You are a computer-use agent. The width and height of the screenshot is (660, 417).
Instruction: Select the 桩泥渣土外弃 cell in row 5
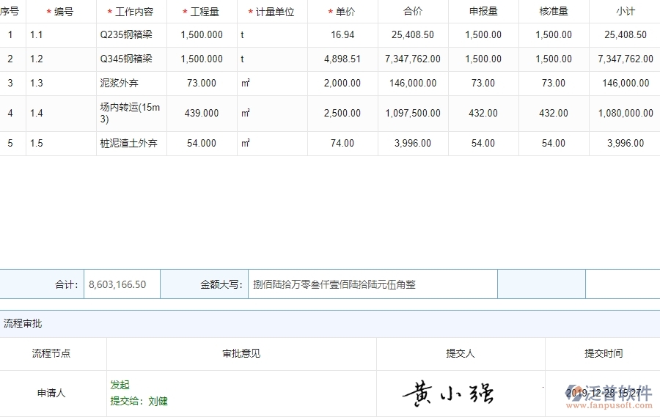coord(128,143)
